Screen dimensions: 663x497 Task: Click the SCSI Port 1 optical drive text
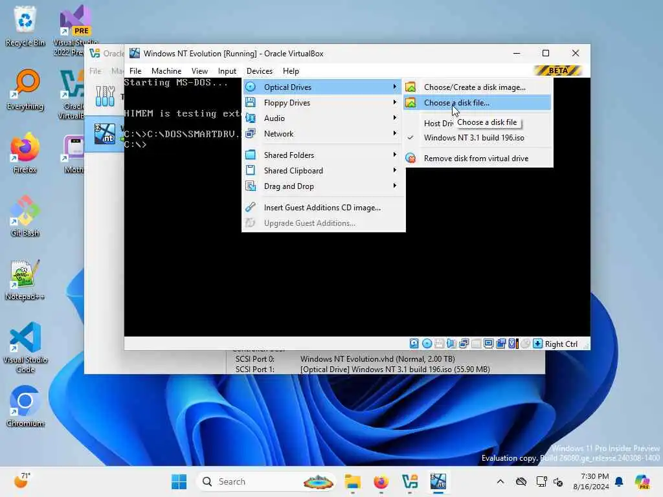tap(395, 370)
